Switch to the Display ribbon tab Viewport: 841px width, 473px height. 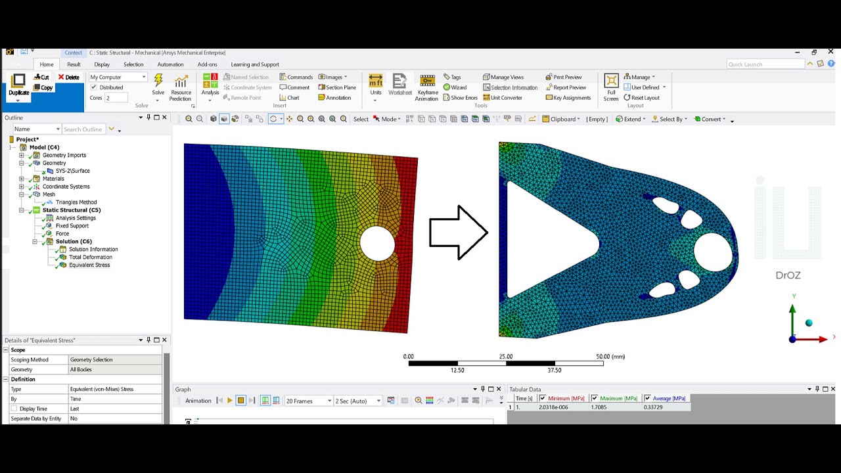pyautogui.click(x=102, y=64)
